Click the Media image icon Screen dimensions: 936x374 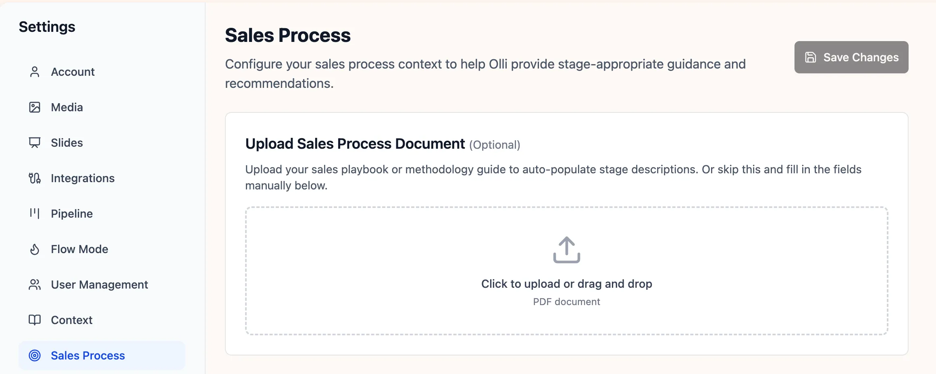point(35,107)
